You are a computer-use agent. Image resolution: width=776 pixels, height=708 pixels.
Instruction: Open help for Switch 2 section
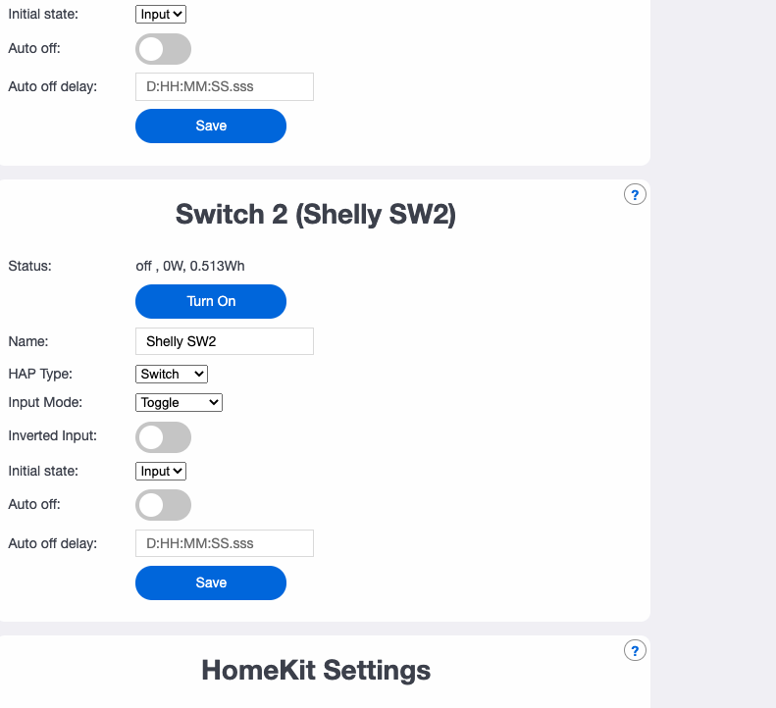[x=635, y=195]
